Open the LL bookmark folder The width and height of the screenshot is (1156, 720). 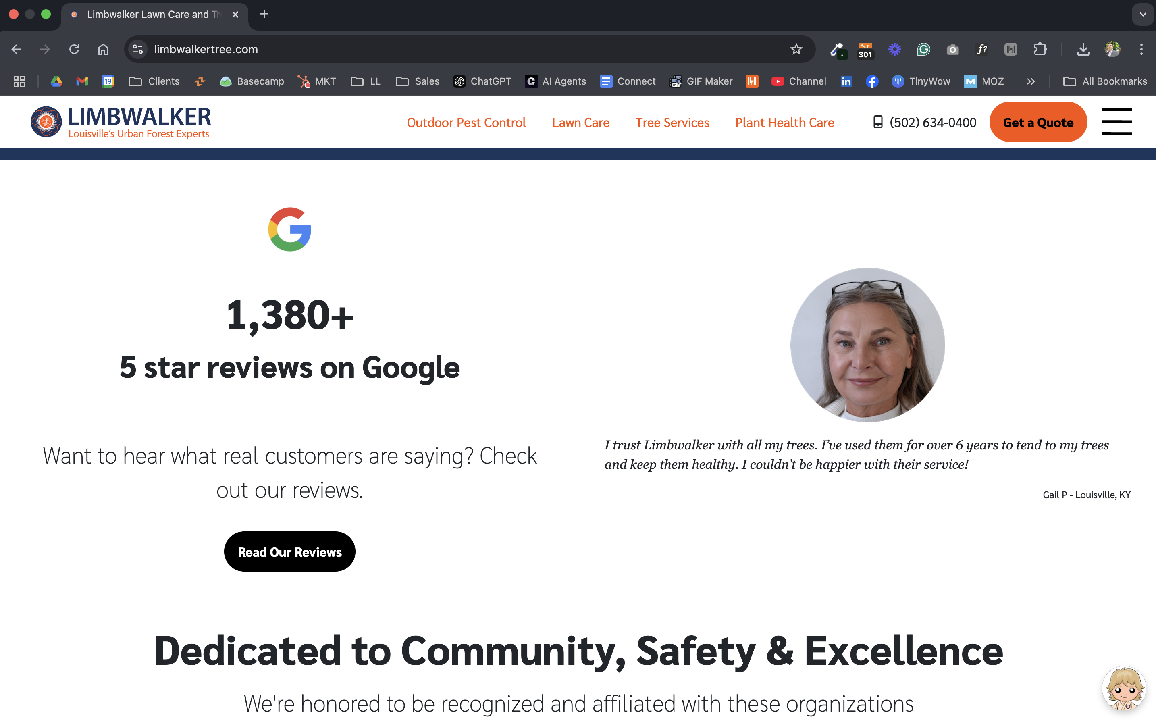366,81
